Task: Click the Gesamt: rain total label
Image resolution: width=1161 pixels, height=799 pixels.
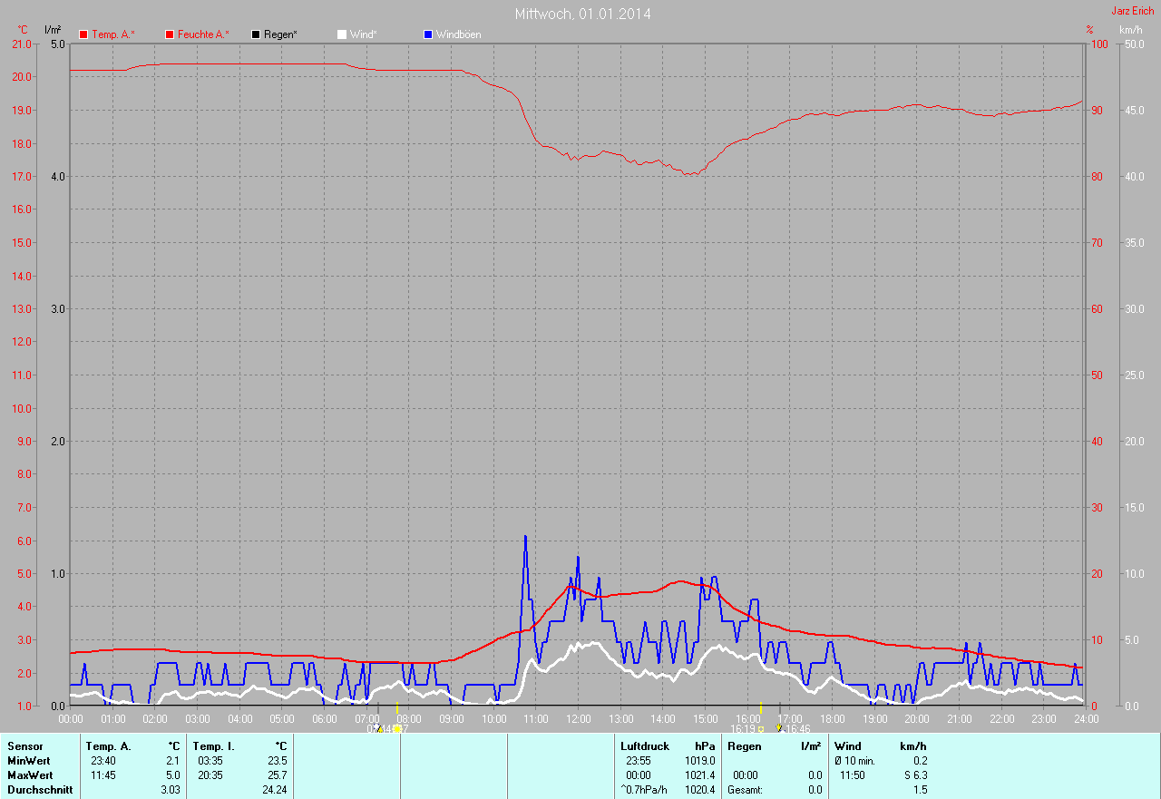Action: click(745, 790)
